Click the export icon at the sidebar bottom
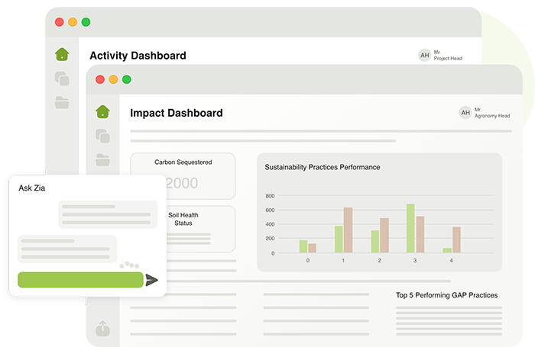Screen dimensions: 535x347 pos(102,329)
